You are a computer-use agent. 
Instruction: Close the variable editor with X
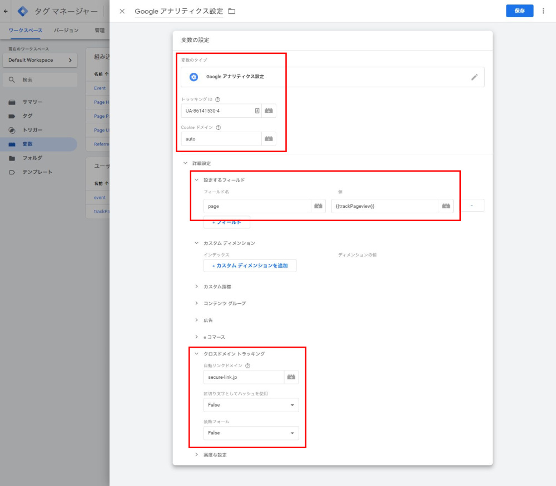[x=122, y=11]
